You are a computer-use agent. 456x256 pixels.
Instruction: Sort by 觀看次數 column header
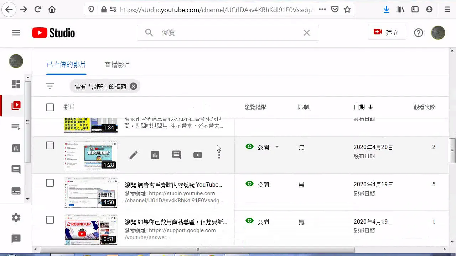(x=424, y=107)
